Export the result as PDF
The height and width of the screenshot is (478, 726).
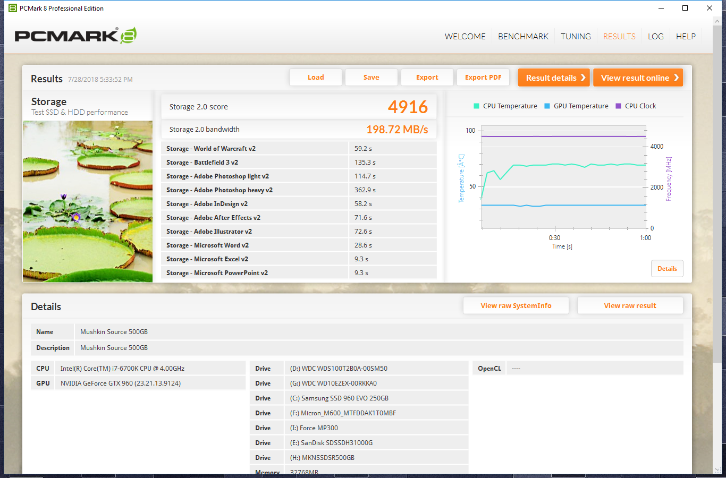coord(483,78)
